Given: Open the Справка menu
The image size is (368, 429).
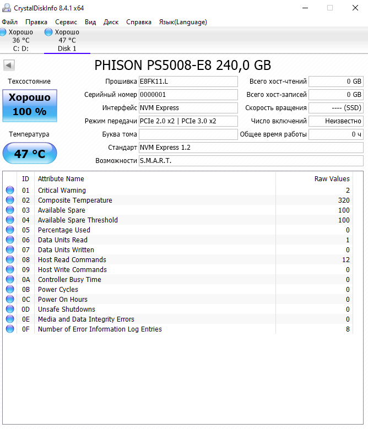Looking at the screenshot, I should coord(139,22).
